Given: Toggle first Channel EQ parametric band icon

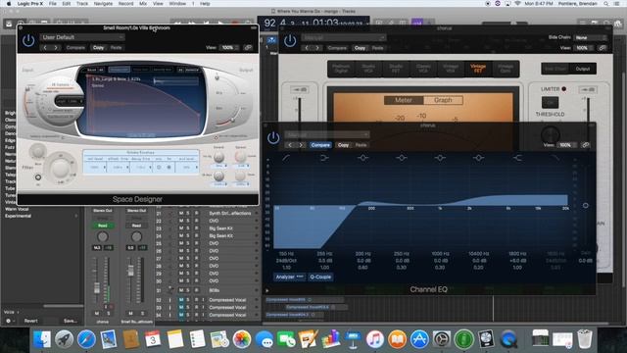Looking at the screenshot, I should pos(362,158).
